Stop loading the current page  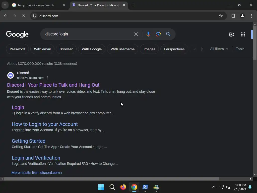(x=23, y=16)
